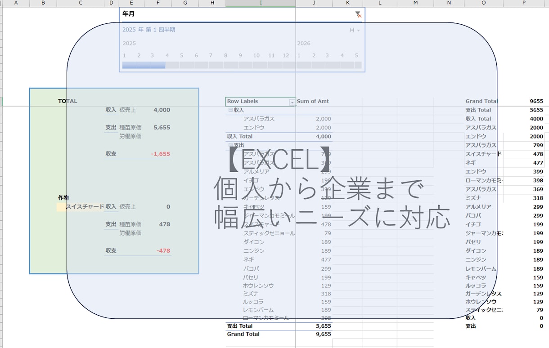
Task: Click the Grand Total 9,655 pivot row
Action: pyautogui.click(x=279, y=334)
